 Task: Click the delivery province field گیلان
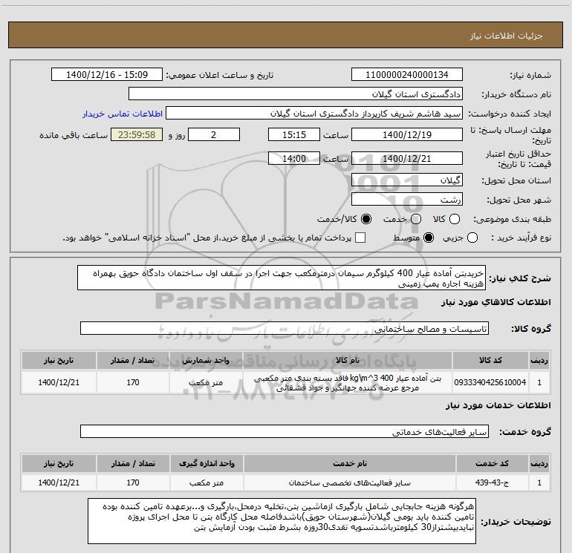[x=407, y=180]
